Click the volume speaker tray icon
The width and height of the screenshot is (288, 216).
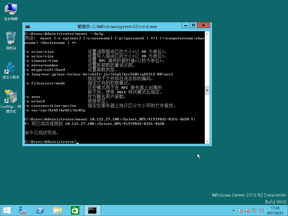point(240,210)
